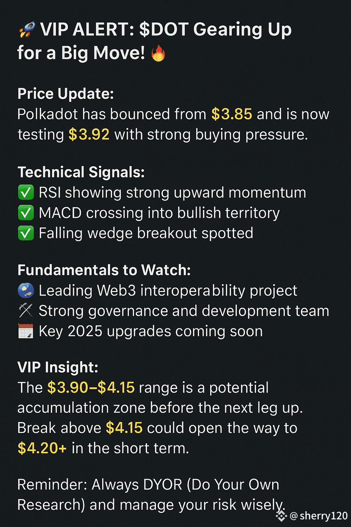
Task: Click the calendar emoji beside Key 2025 upgrades
Action: [26, 331]
